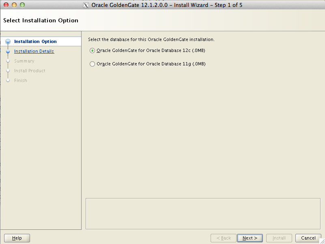Click the Install button
325x244 pixels.
279,238
